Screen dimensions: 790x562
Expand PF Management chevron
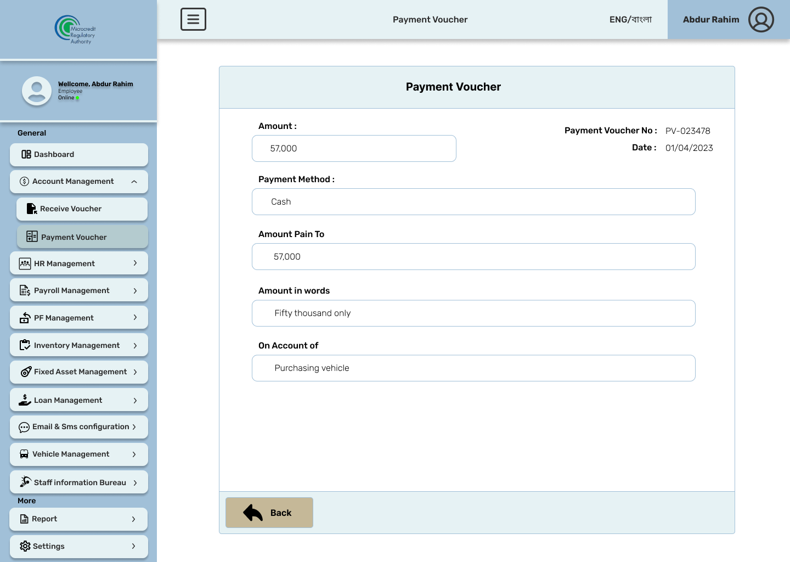click(135, 317)
